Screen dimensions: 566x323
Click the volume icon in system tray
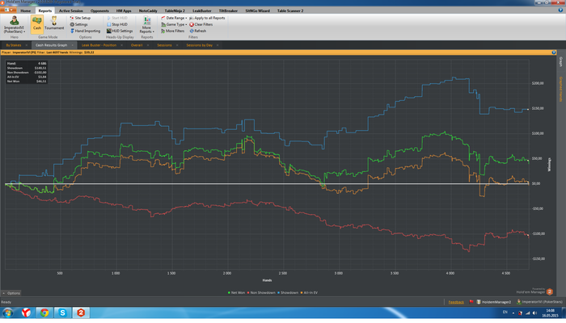click(x=534, y=313)
